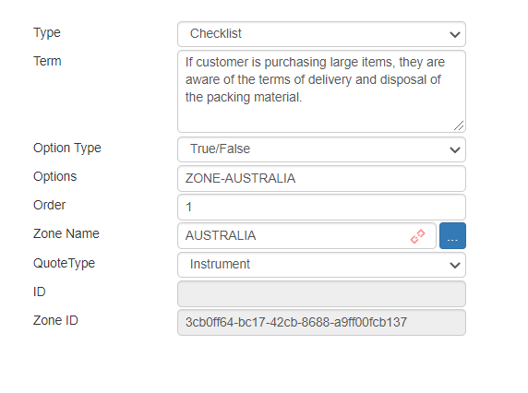Click the Zone Name field showing AUSTRALIA
528x393 pixels.
(306, 236)
